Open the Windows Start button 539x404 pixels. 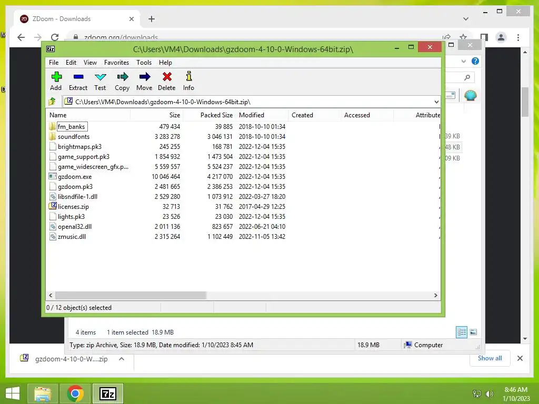(13, 393)
